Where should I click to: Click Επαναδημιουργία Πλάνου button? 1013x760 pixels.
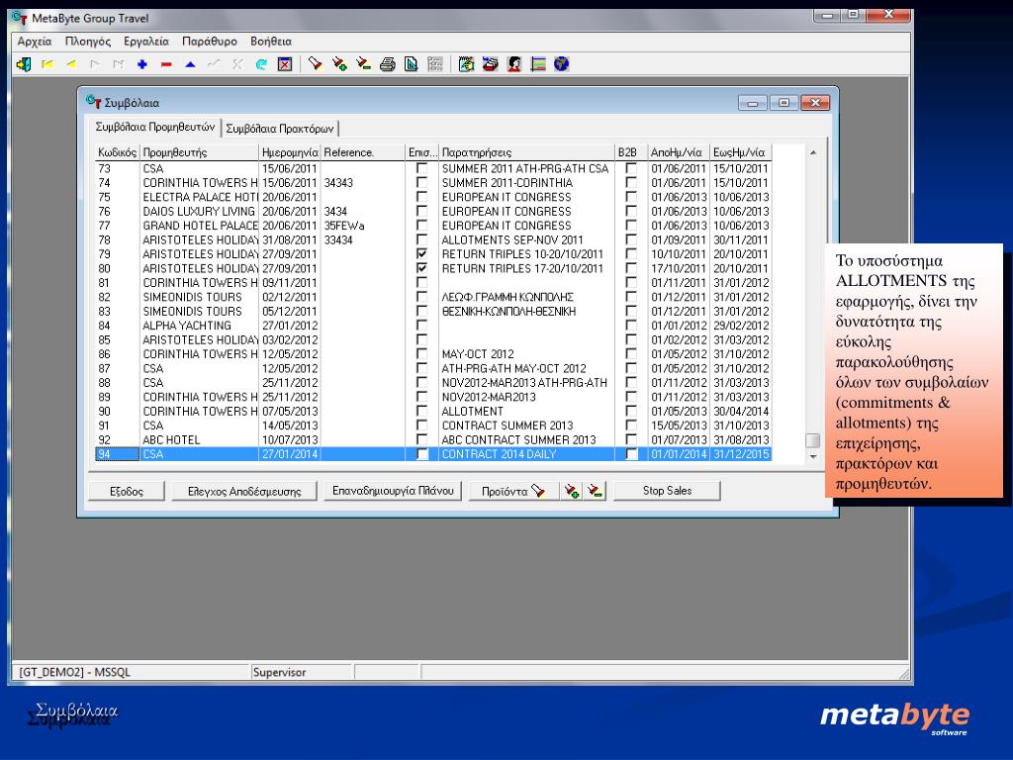[393, 491]
